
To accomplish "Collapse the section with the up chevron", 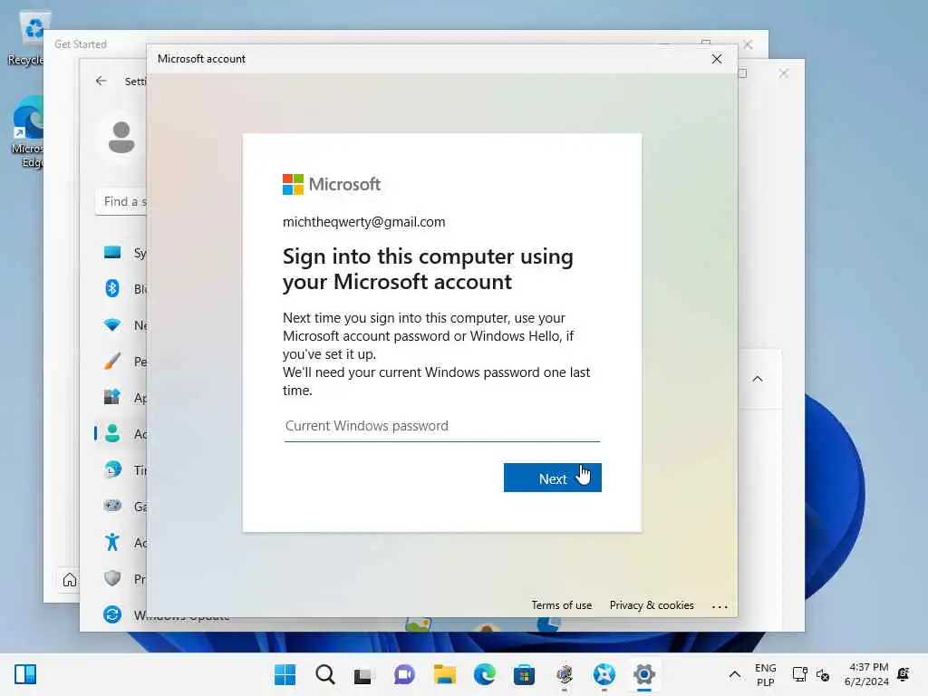I will click(758, 379).
